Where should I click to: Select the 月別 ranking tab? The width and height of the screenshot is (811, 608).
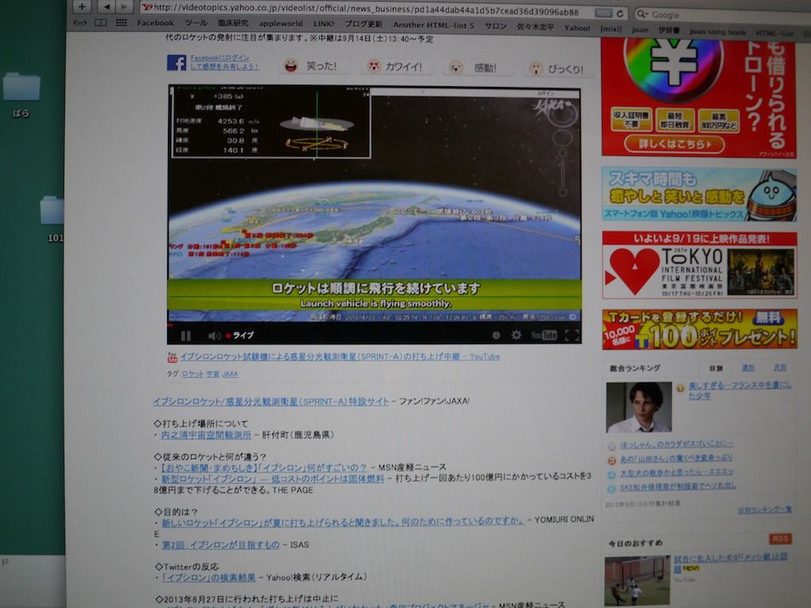pyautogui.click(x=779, y=367)
